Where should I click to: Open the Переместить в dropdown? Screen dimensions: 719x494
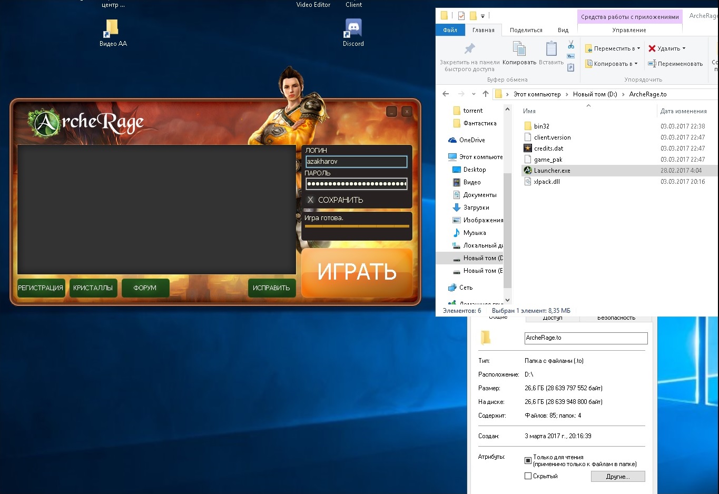[x=613, y=48]
